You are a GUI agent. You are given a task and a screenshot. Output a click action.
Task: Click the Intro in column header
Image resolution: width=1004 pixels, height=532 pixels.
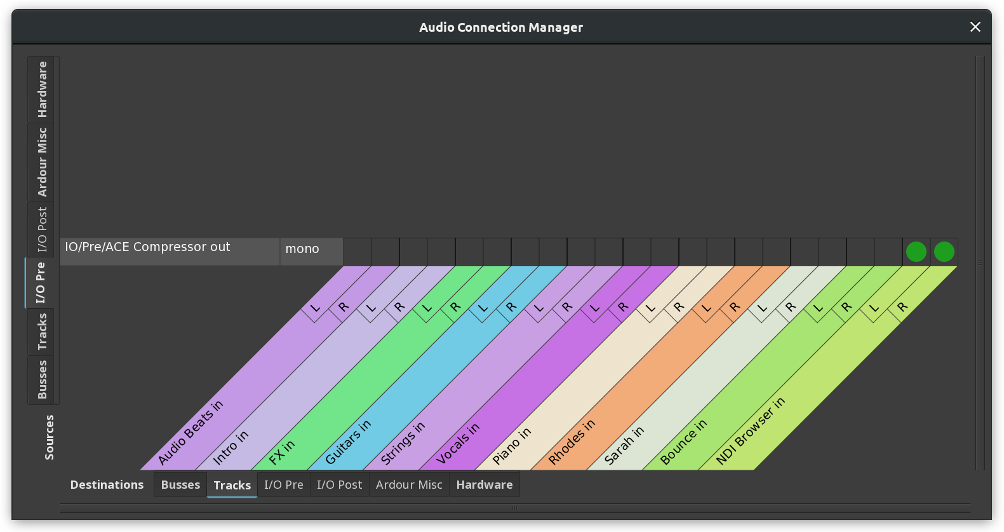[231, 447]
